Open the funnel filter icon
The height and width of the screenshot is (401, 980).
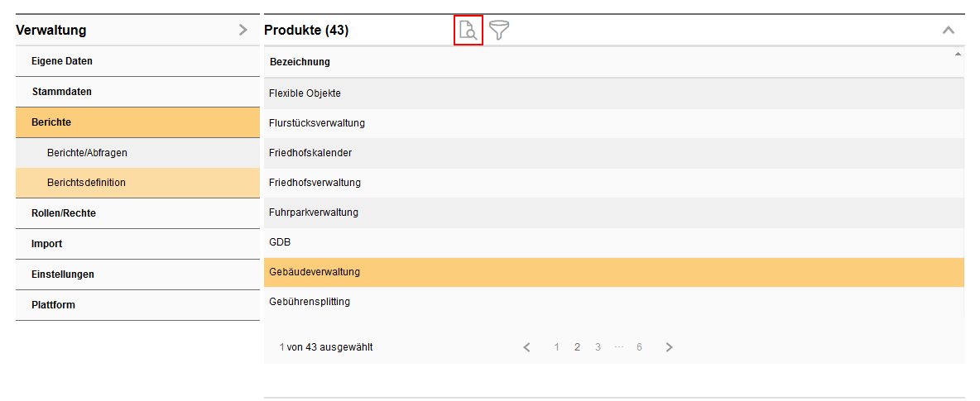499,31
